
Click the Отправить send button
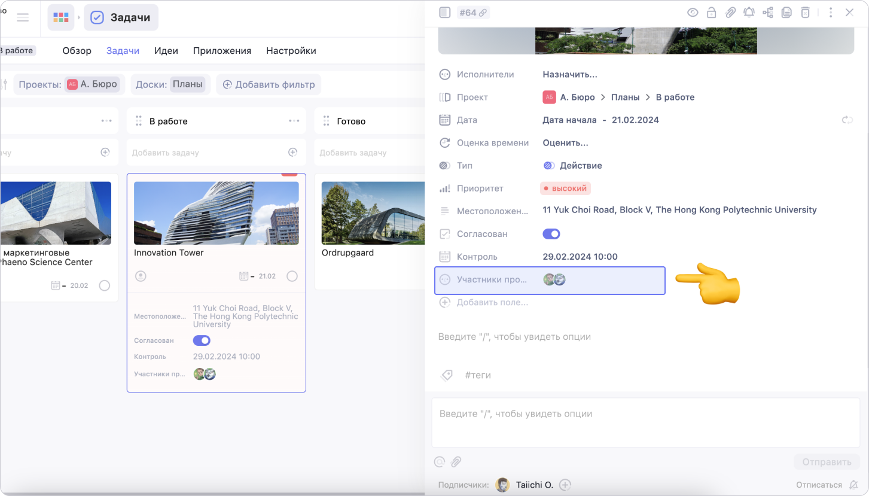(827, 462)
